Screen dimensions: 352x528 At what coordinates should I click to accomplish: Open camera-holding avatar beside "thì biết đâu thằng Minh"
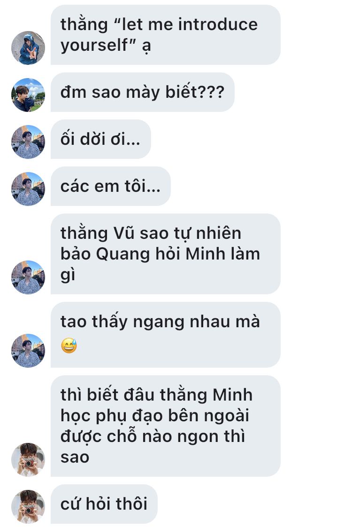pos(28,460)
